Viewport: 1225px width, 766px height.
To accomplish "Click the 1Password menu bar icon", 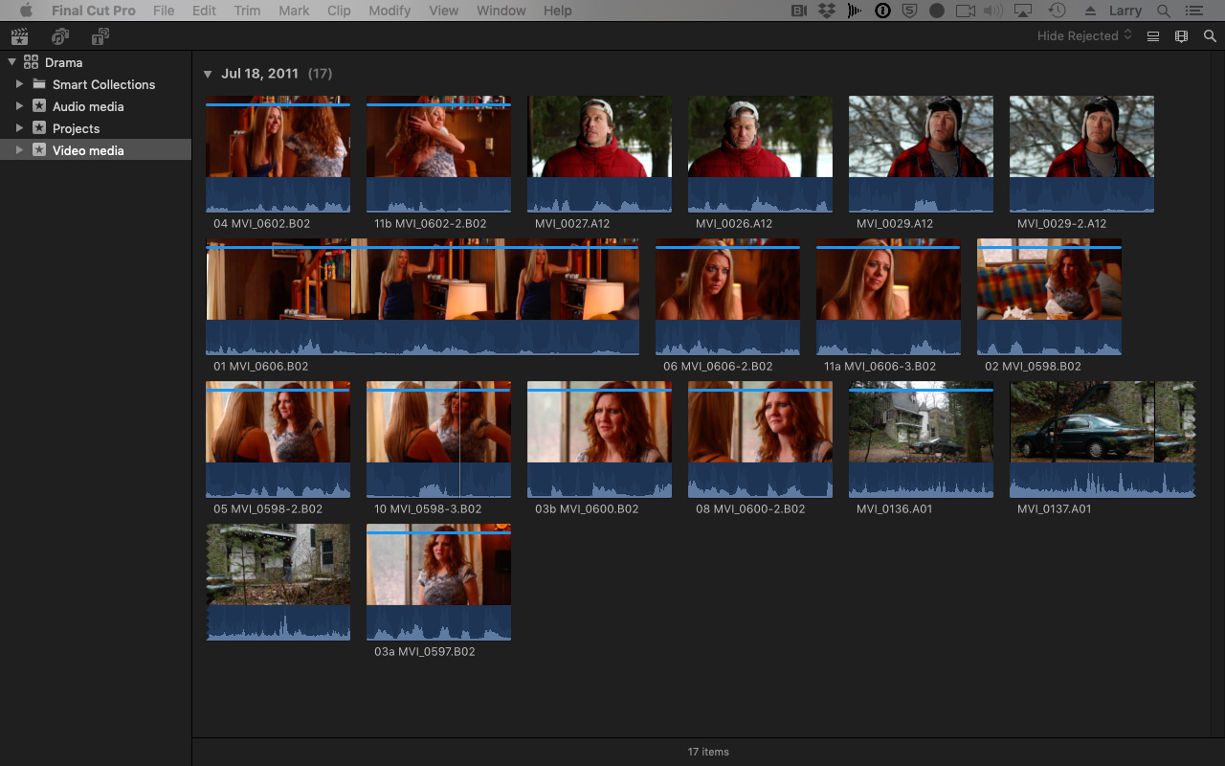I will 883,11.
